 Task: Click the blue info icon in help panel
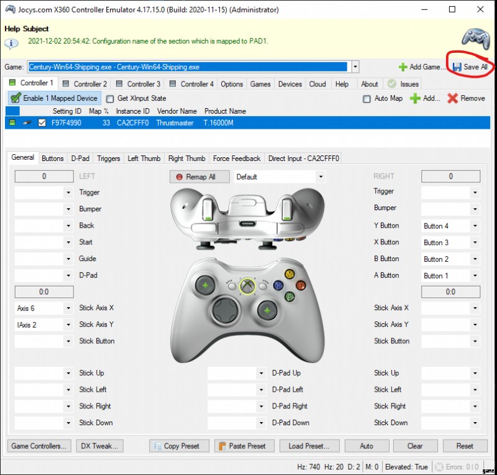(x=11, y=44)
